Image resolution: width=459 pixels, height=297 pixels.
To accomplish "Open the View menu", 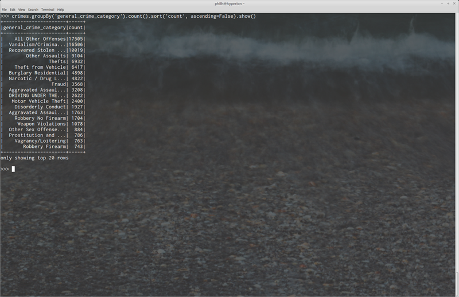I will [22, 10].
